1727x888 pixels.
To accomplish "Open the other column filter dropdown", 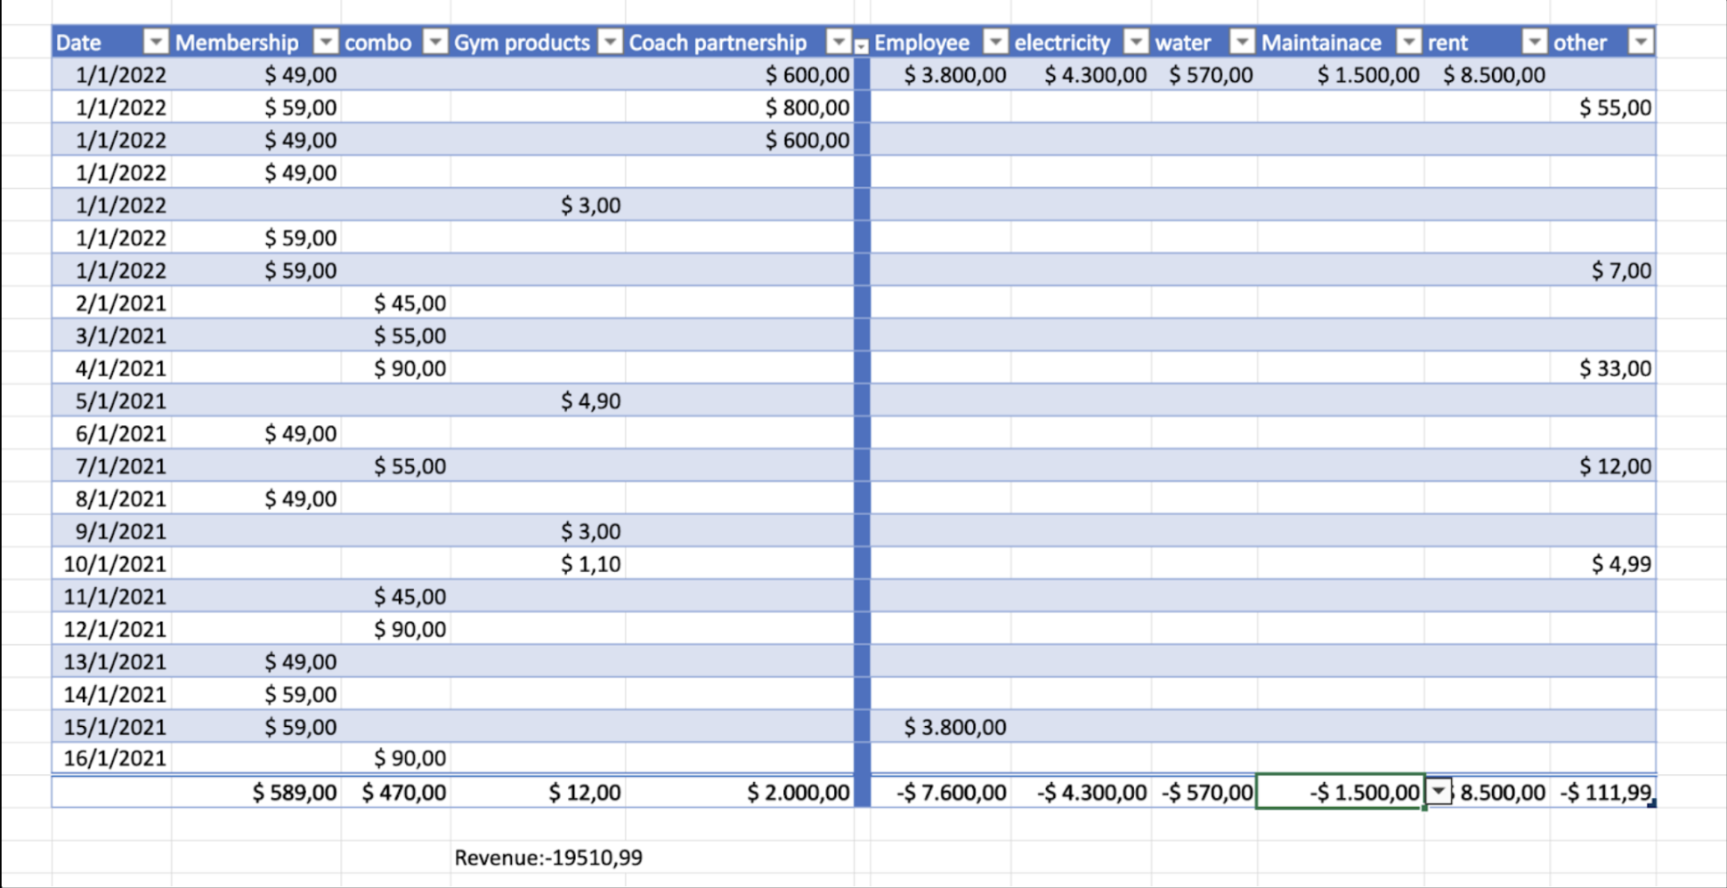I will click(1641, 42).
